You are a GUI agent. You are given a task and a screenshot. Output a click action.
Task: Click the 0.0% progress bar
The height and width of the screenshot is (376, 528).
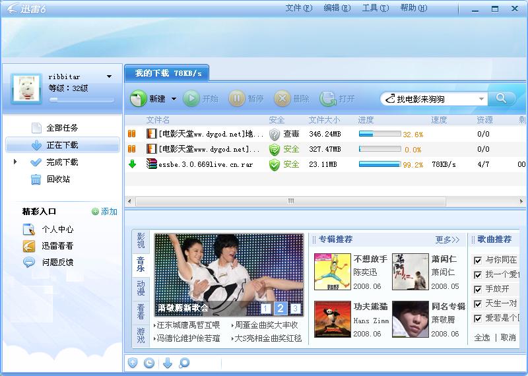coord(380,149)
